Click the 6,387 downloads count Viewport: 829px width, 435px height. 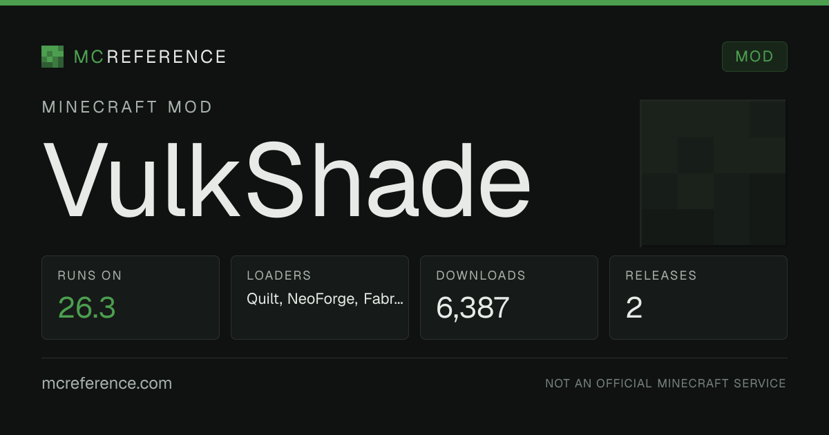(473, 308)
